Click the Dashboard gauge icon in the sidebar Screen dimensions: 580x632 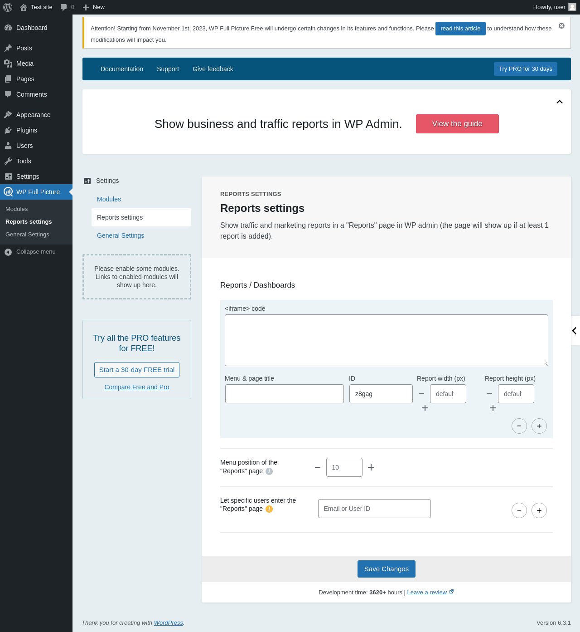[x=8, y=28]
